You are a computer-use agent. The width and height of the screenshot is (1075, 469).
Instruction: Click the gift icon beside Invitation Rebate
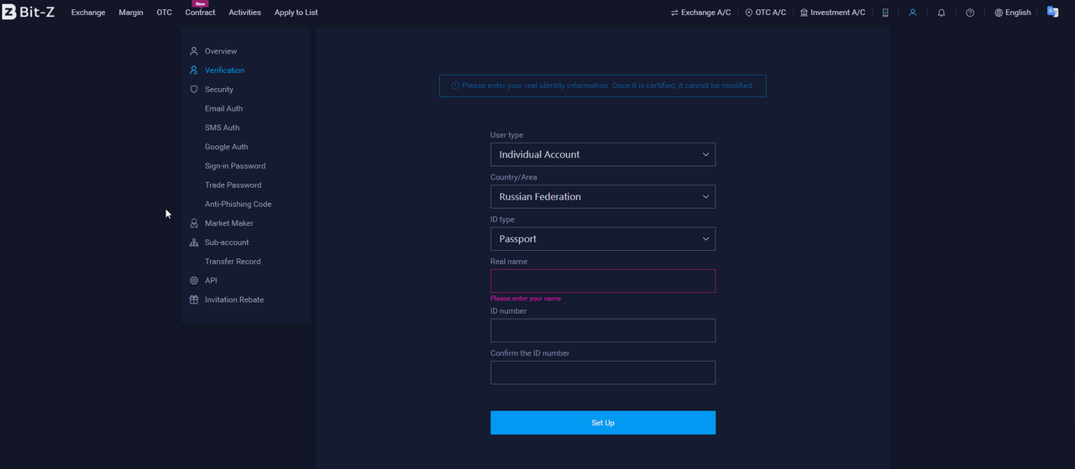(x=194, y=300)
